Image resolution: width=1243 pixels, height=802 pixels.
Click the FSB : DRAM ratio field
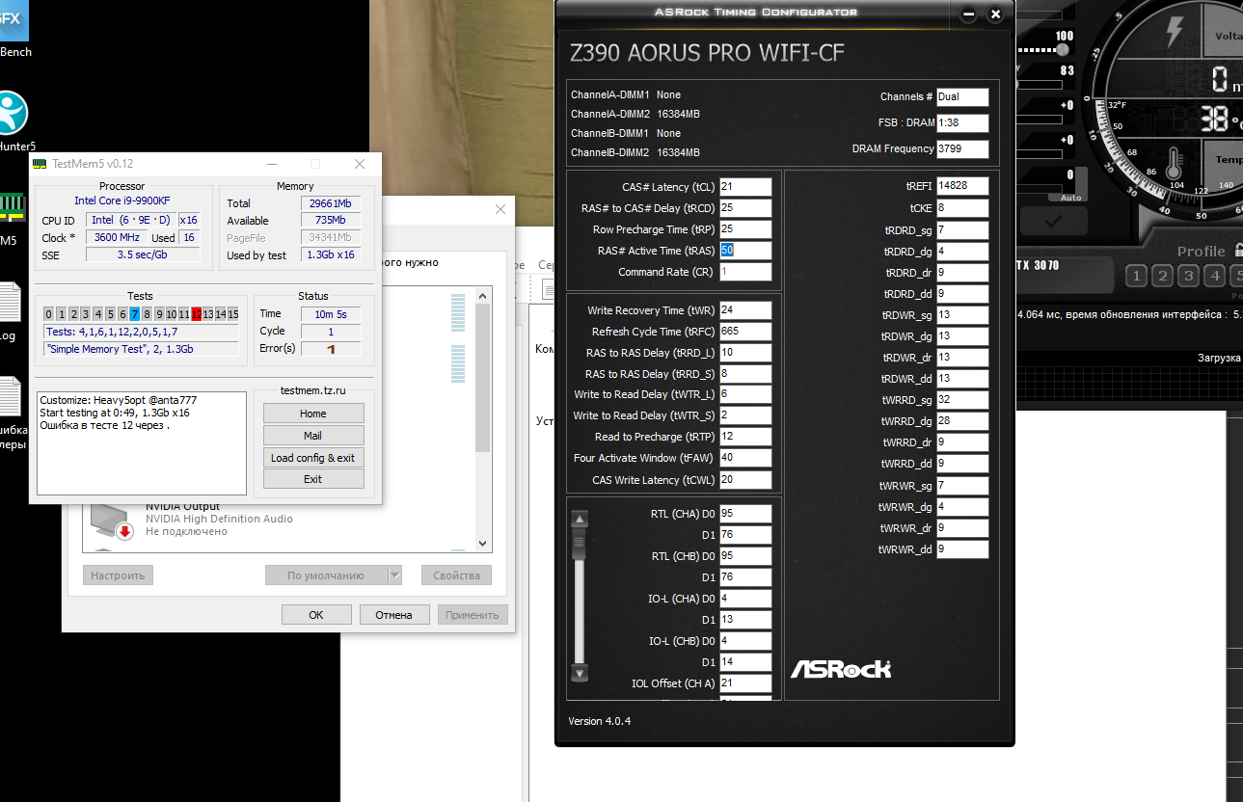962,123
